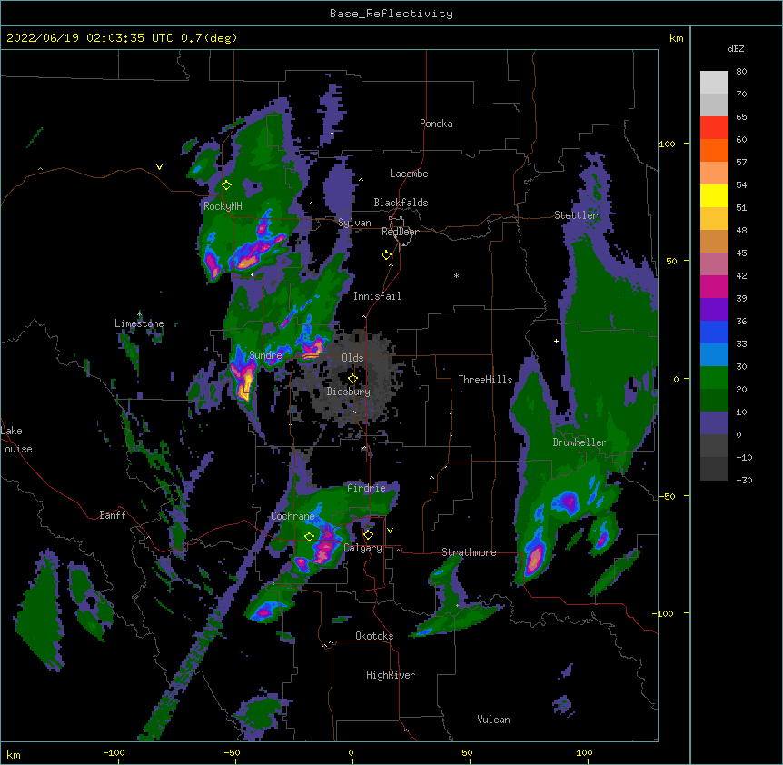Viewport: 783px width, 765px height.
Task: Click the Cochrane label
Action: pyautogui.click(x=292, y=516)
